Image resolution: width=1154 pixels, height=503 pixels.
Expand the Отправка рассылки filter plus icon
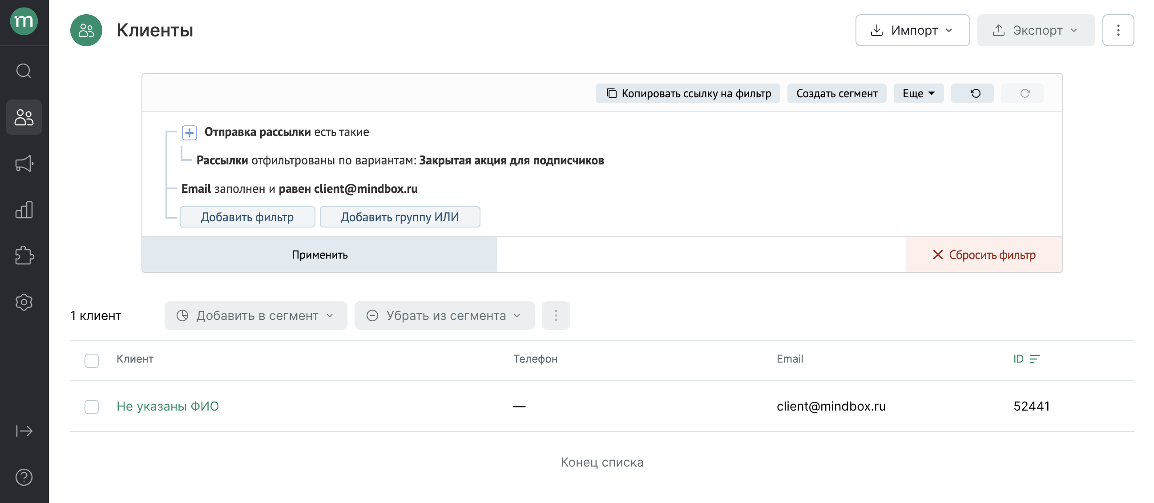point(189,132)
